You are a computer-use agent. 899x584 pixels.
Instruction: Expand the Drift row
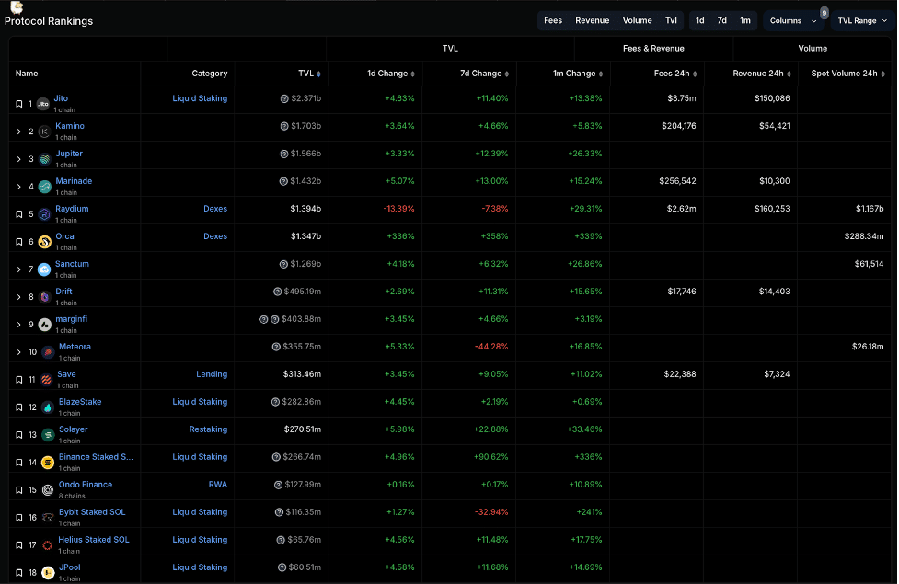(19, 297)
